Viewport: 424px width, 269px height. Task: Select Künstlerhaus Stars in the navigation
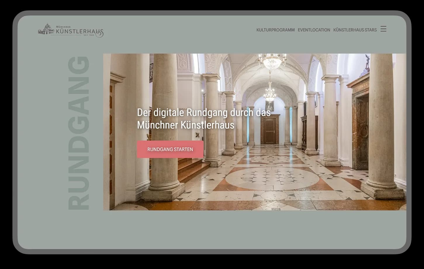coord(355,30)
